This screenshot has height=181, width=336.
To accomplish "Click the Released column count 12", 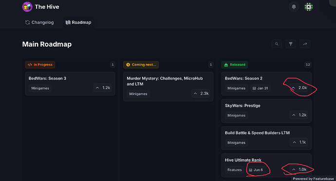I will (x=308, y=65).
